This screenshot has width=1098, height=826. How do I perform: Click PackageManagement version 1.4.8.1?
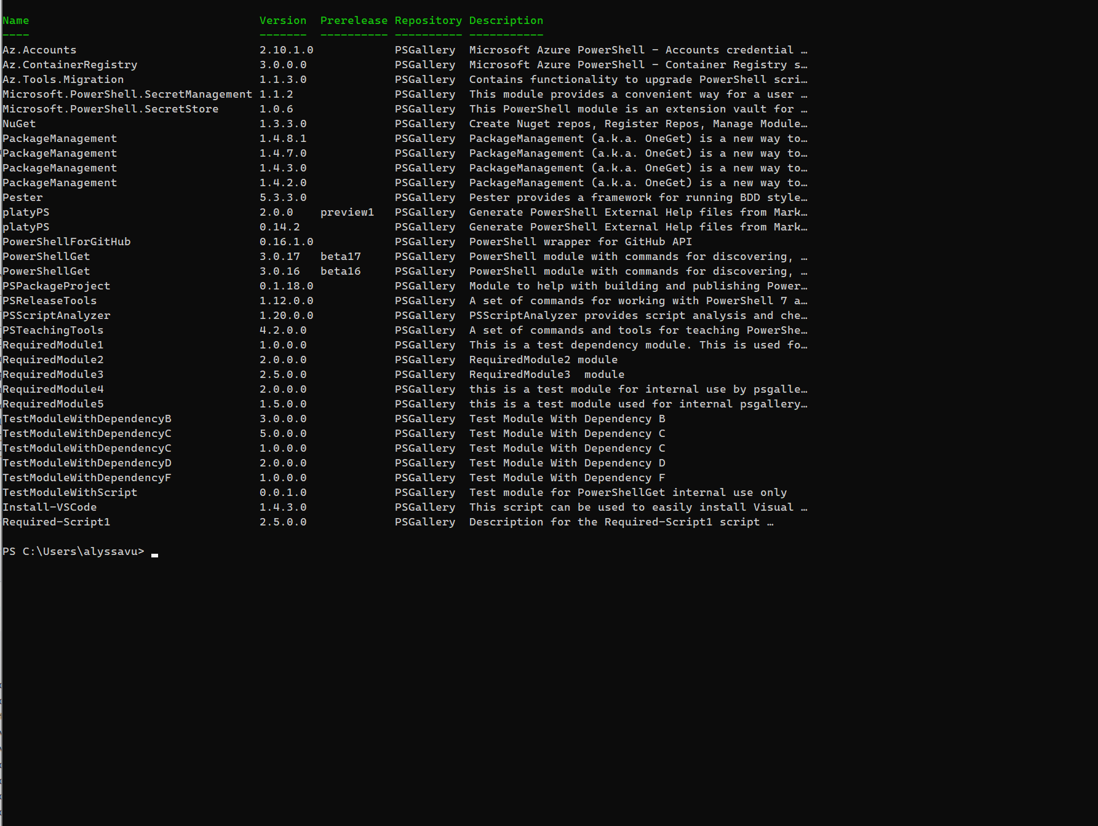[283, 138]
